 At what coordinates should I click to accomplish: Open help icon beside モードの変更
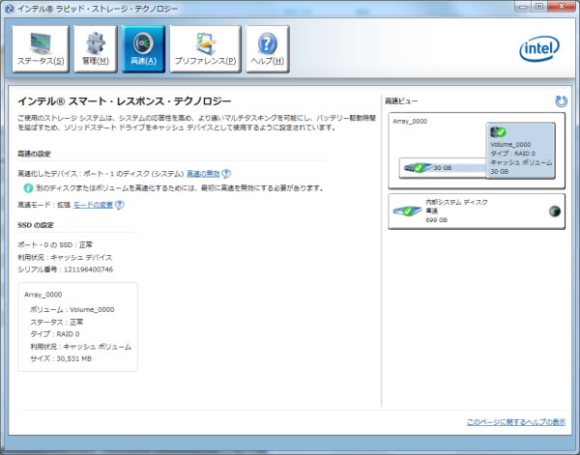120,205
